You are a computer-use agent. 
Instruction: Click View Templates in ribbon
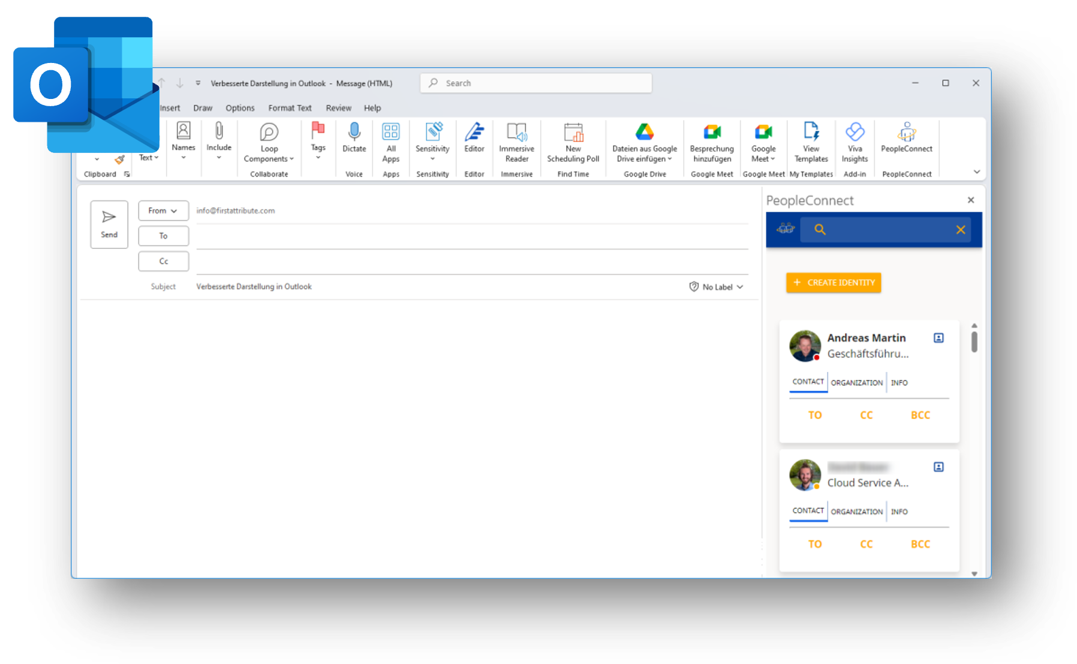click(x=811, y=142)
